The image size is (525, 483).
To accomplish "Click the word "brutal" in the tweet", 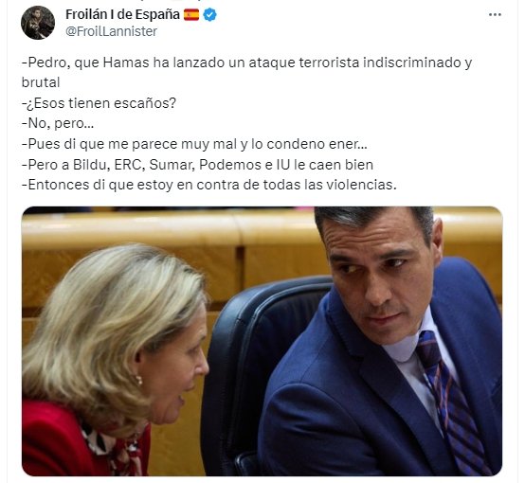I will [41, 82].
